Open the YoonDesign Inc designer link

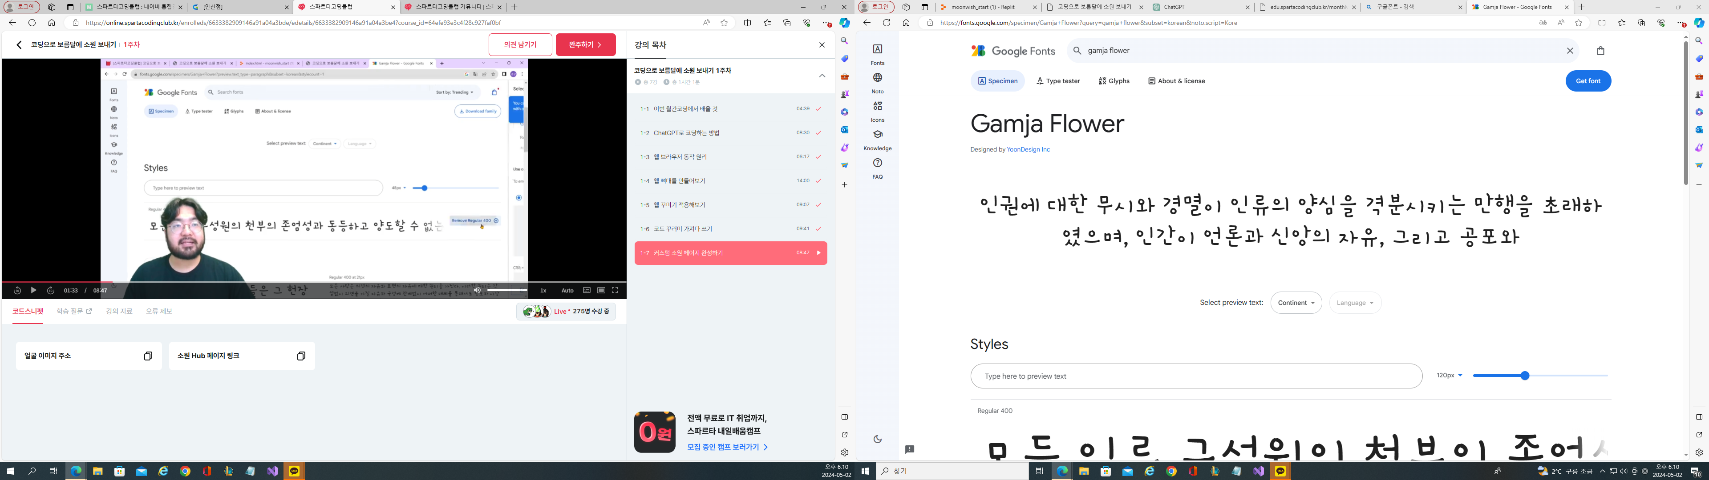(1029, 150)
